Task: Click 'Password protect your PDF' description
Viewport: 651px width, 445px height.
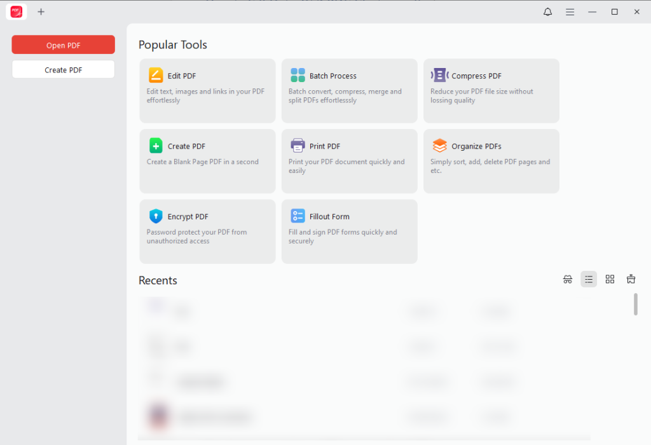Action: pyautogui.click(x=197, y=236)
